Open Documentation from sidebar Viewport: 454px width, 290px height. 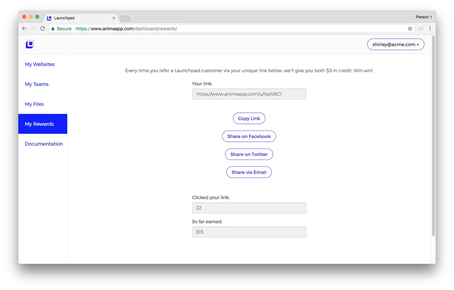click(x=44, y=144)
